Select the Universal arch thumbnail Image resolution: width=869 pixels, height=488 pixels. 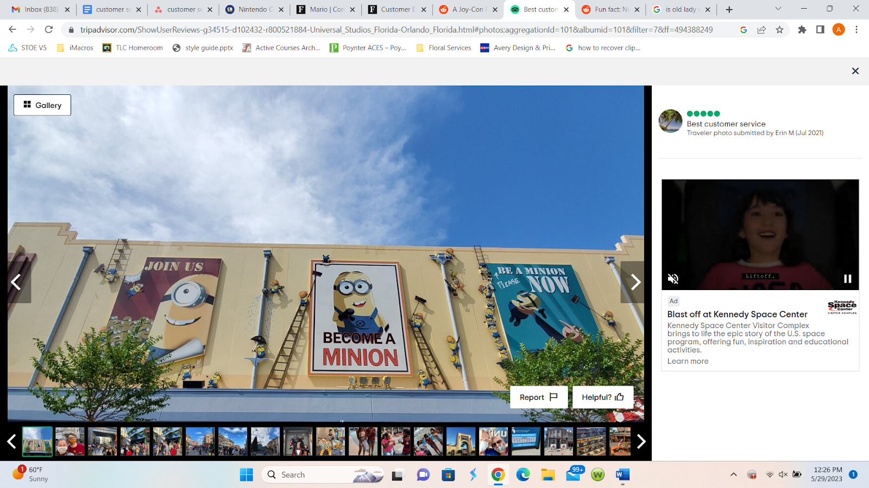pyautogui.click(x=461, y=441)
